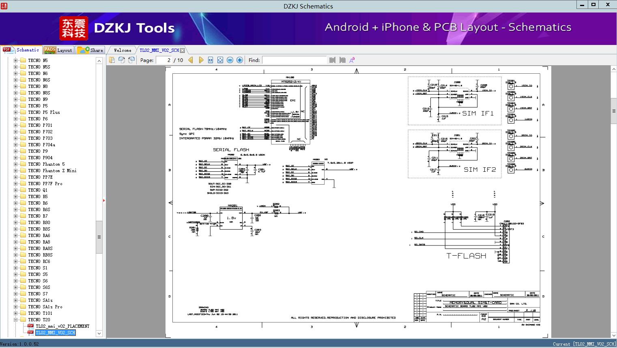Switch to the Welcome document tab

pyautogui.click(x=123, y=50)
